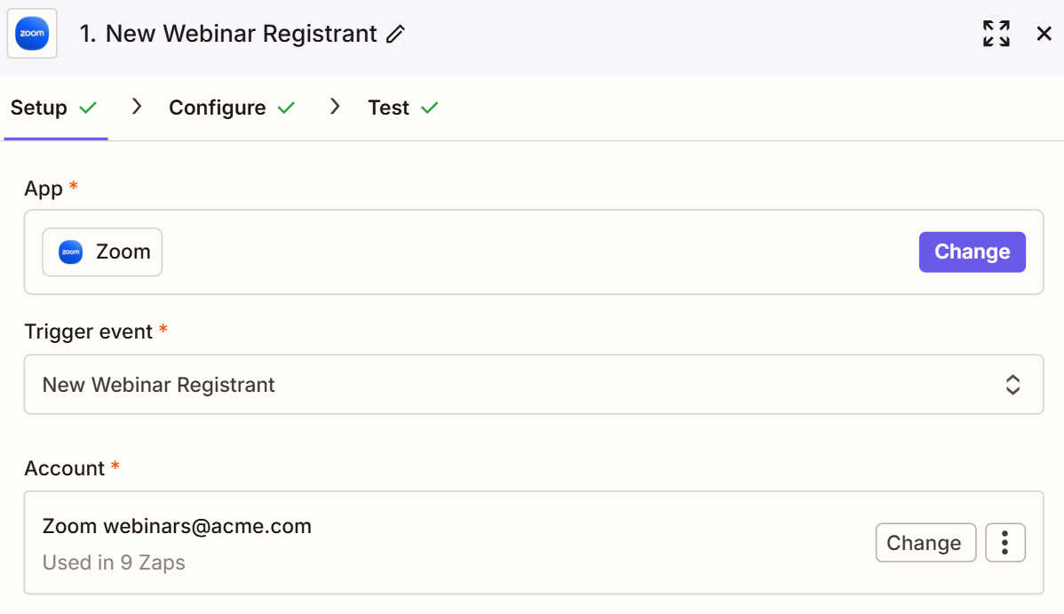Open the account three-dot options menu

coord(1005,543)
